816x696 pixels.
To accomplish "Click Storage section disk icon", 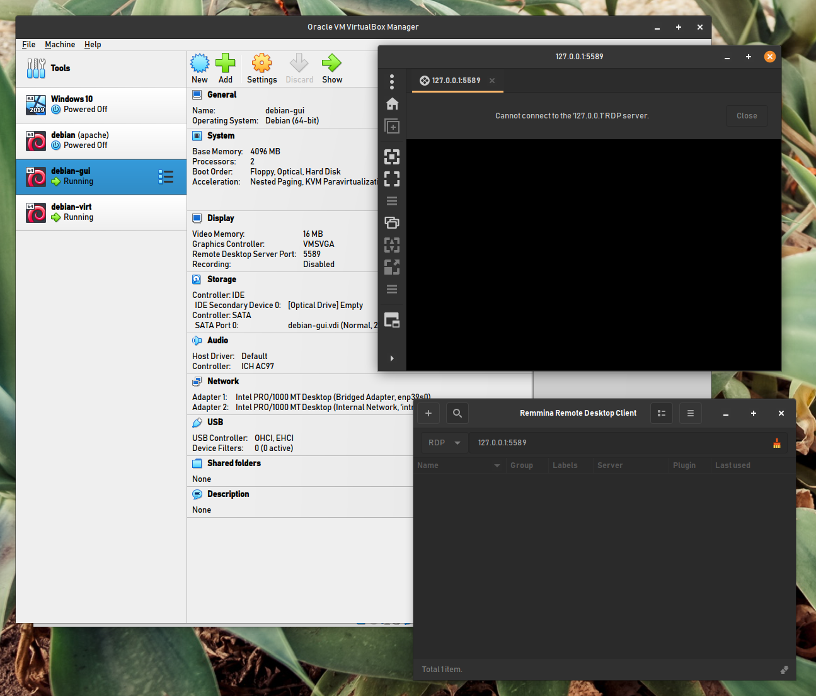I will coord(197,280).
